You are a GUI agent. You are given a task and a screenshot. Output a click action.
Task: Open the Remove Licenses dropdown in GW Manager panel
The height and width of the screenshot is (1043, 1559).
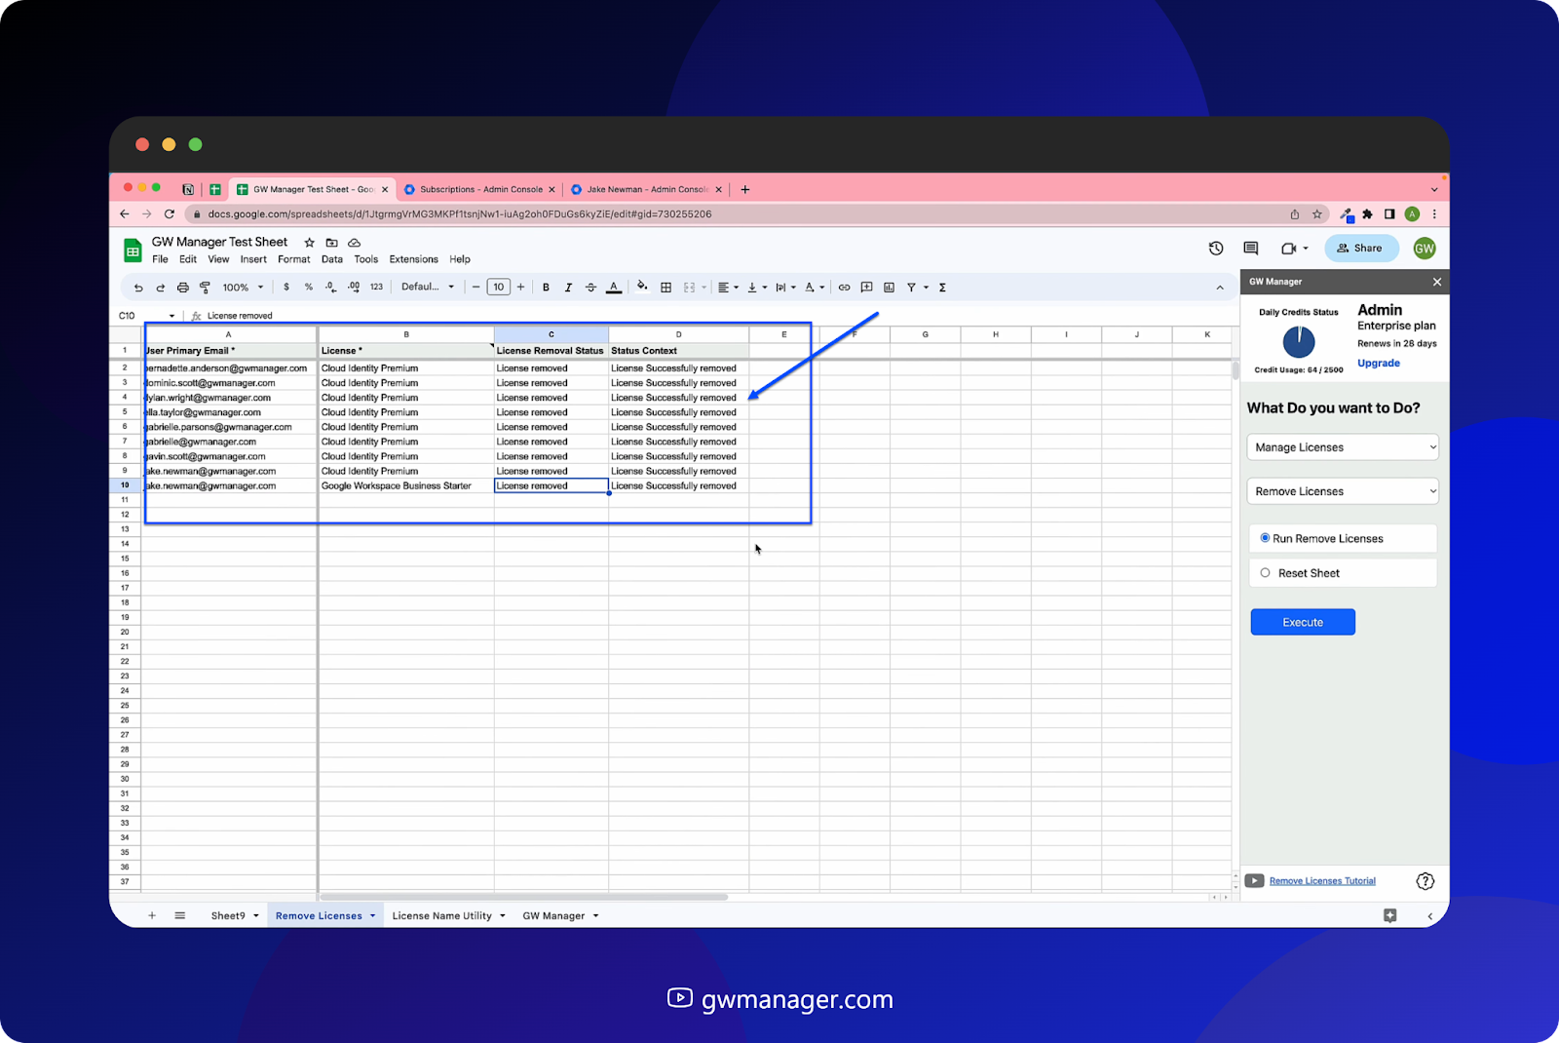click(x=1342, y=490)
